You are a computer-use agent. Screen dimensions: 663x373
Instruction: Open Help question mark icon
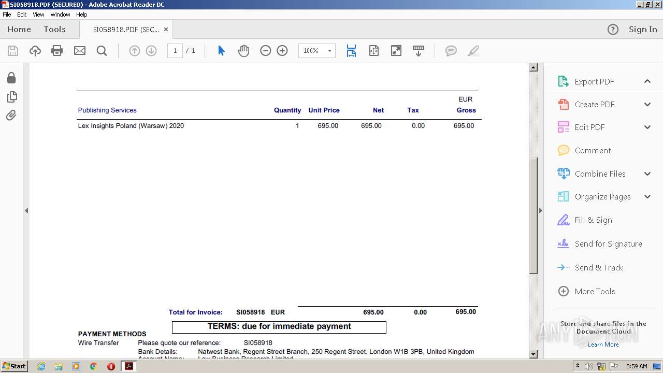[x=613, y=30]
